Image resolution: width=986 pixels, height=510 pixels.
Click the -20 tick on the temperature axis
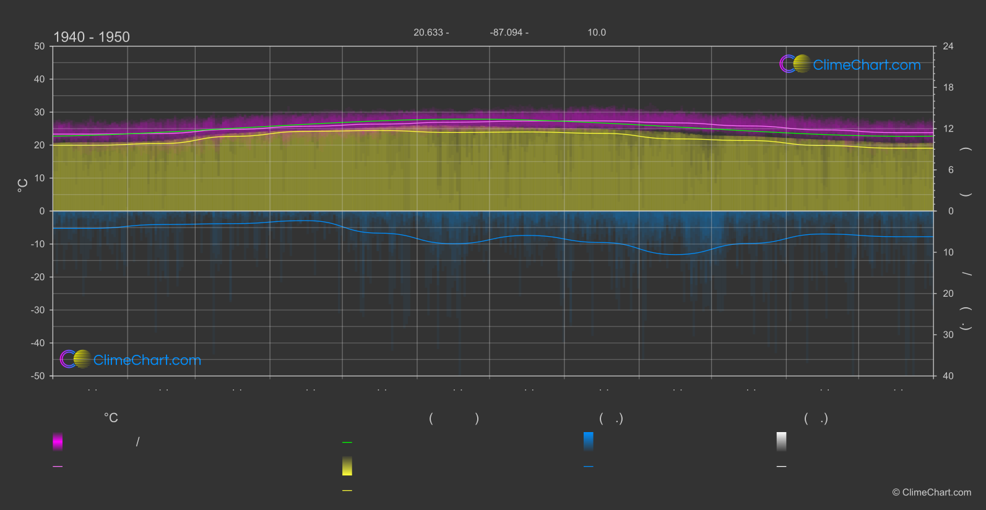tap(38, 277)
